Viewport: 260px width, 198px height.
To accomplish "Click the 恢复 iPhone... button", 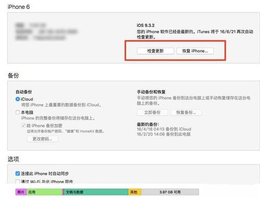I will (195, 51).
